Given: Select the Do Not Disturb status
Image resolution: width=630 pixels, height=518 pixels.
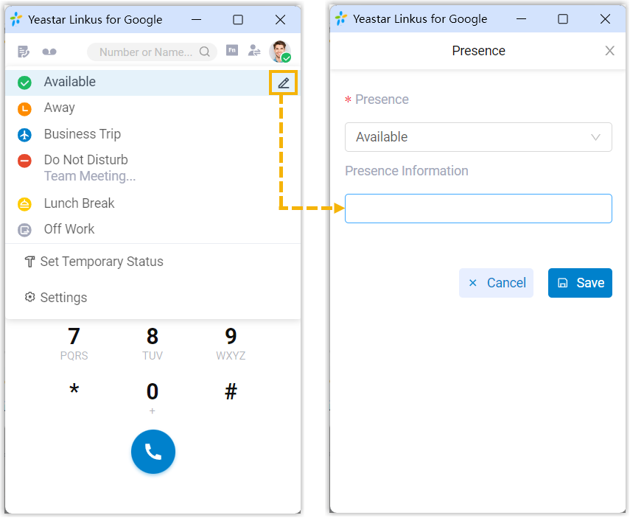Looking at the screenshot, I should [x=85, y=160].
